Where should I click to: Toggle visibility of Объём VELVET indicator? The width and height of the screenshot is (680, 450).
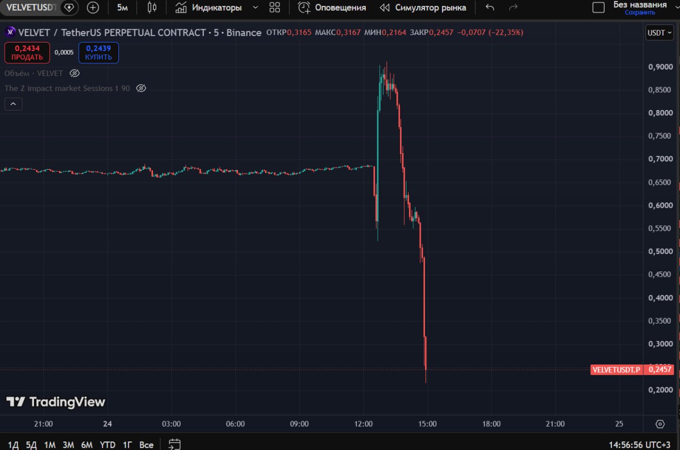pyautogui.click(x=74, y=73)
